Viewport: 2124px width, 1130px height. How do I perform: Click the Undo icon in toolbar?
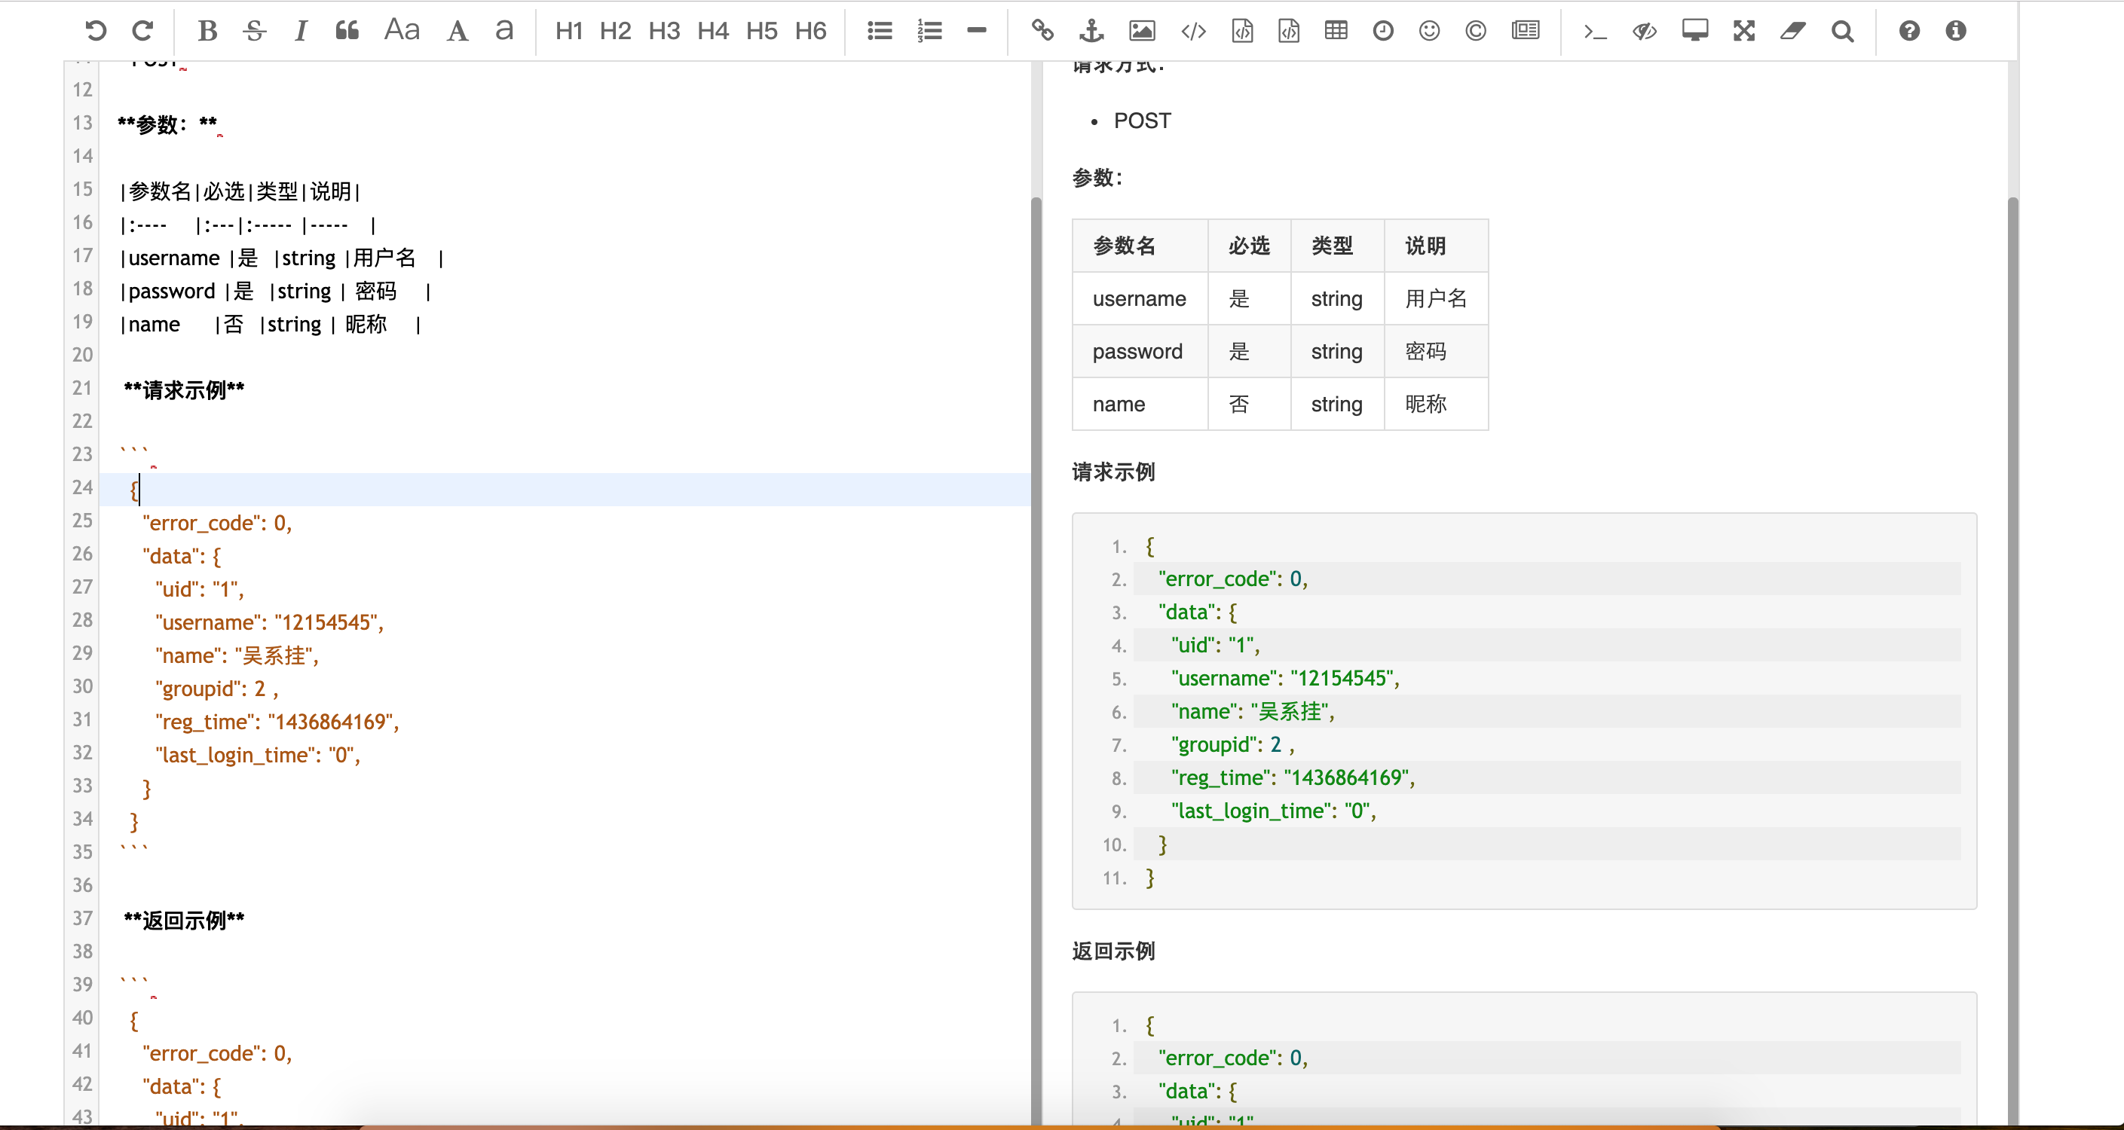[96, 32]
